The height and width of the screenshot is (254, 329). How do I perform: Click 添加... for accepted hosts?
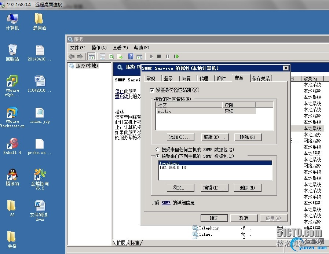click(180, 188)
